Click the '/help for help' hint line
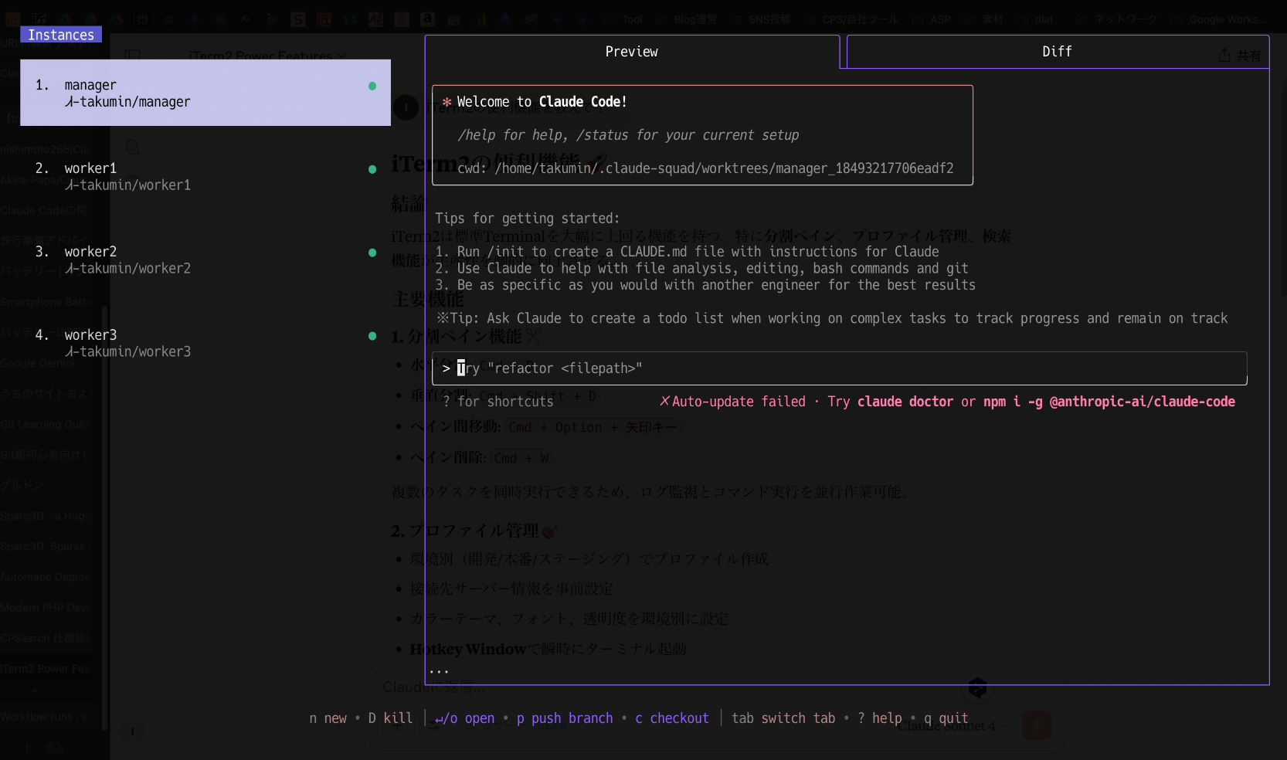 628,135
